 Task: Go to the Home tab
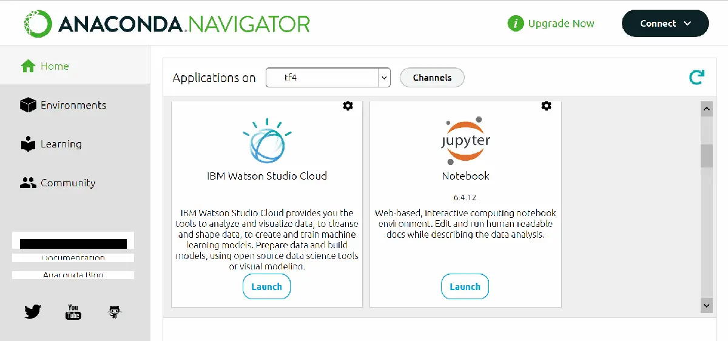pyautogui.click(x=75, y=66)
